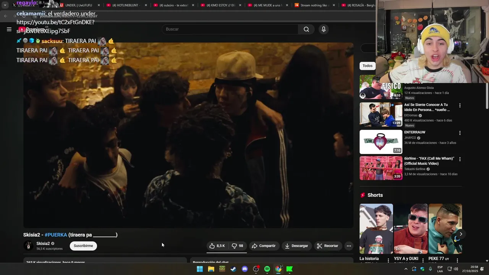
Task: Open options for 'La historia' short
Action: (x=389, y=260)
